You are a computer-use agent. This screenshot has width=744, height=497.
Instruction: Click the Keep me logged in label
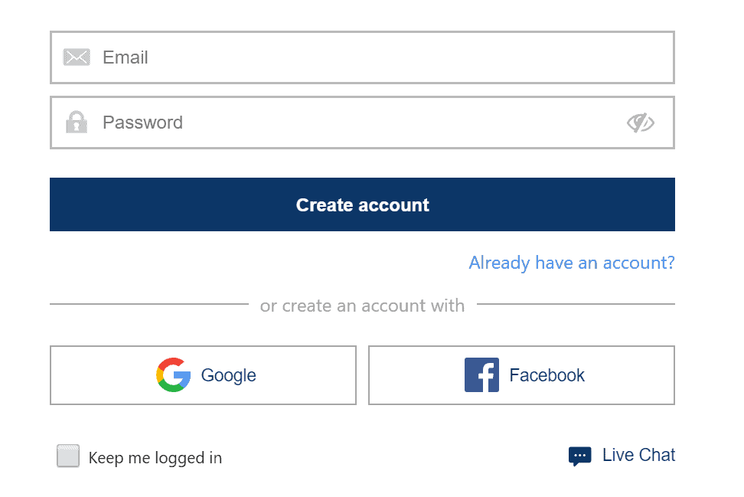point(155,458)
